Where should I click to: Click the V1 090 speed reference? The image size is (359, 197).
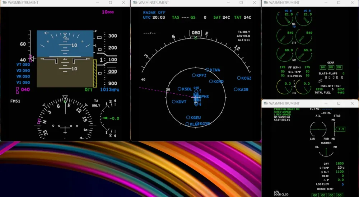click(23, 83)
